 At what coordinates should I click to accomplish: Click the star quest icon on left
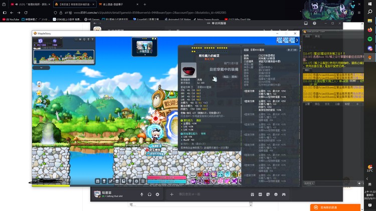(39, 92)
